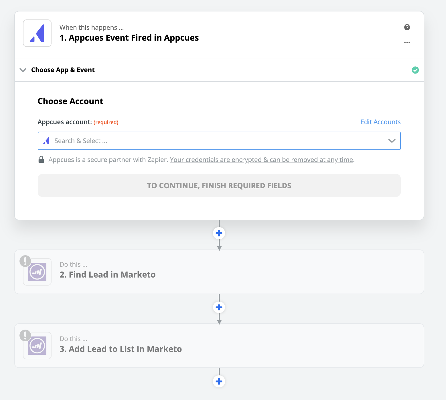Click the warning alert badge on step 3
The height and width of the screenshot is (400, 446).
point(25,335)
